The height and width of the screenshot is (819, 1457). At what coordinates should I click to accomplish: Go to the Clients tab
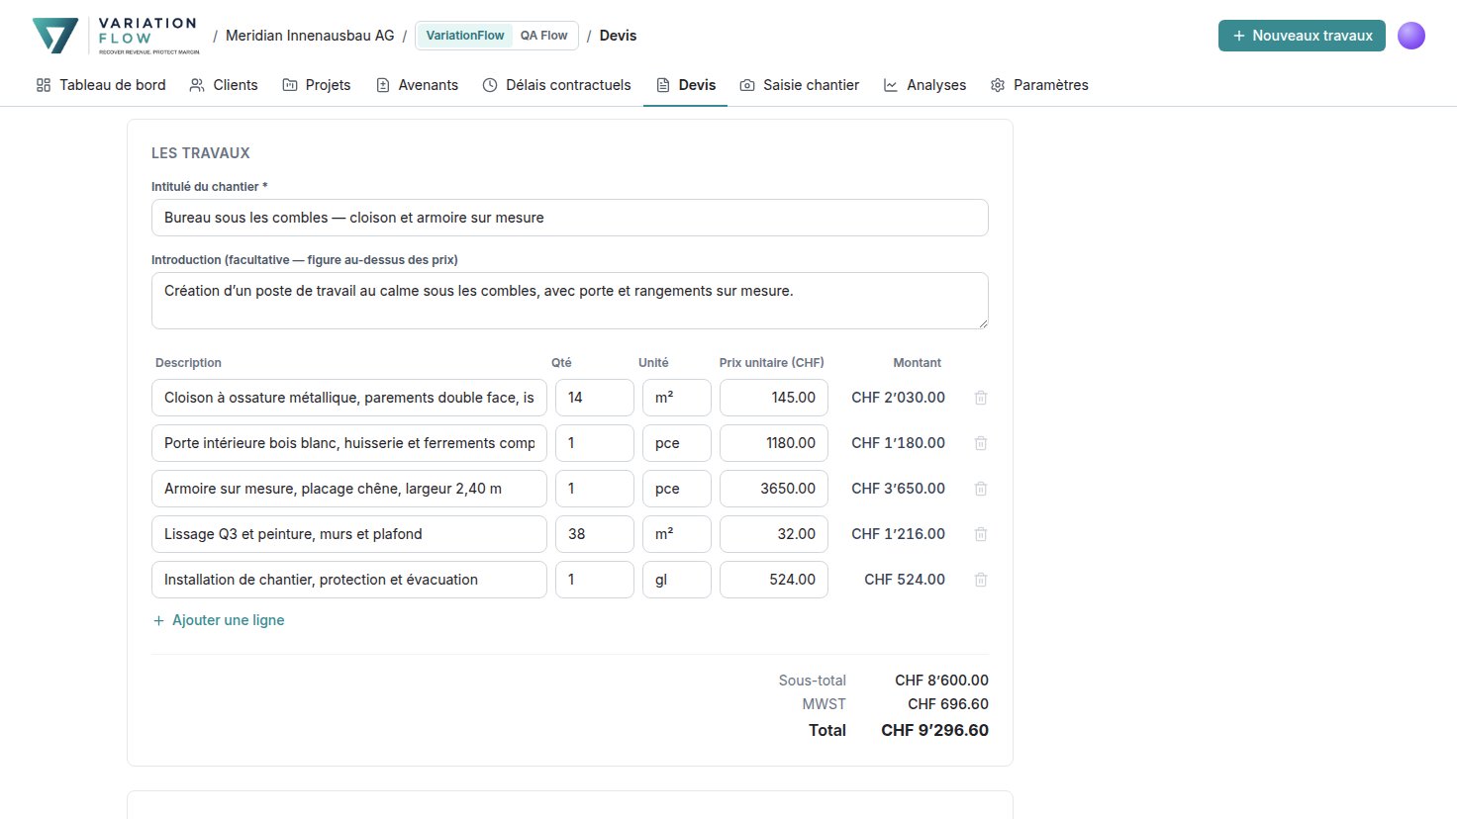224,85
